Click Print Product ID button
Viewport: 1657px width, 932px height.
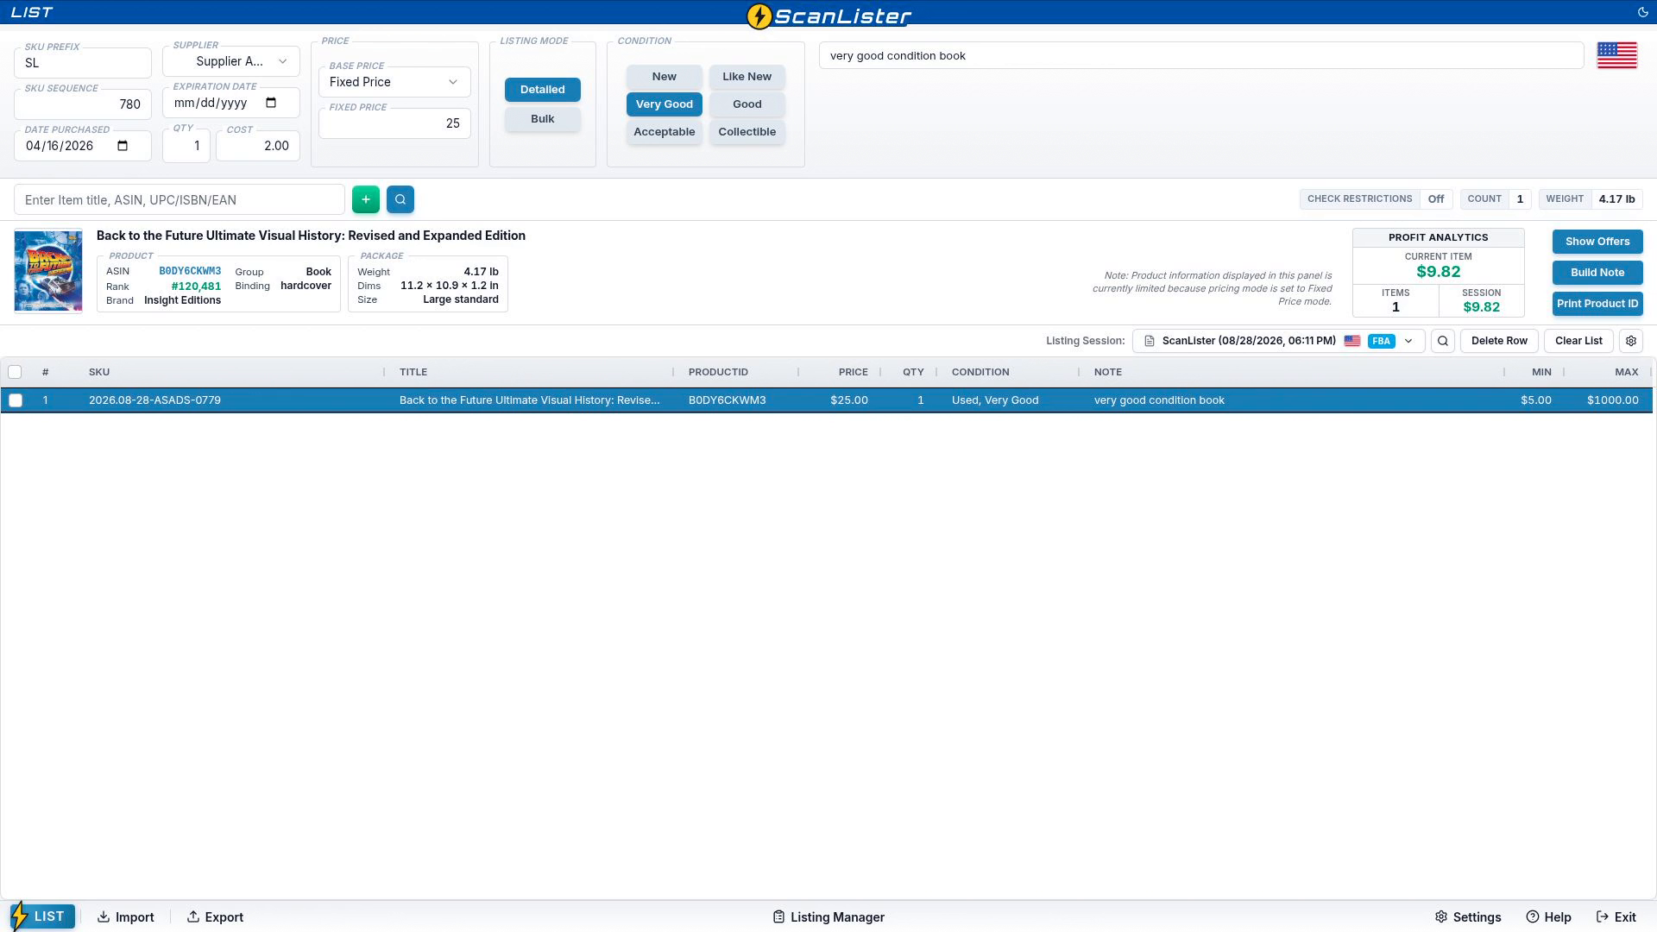click(1597, 304)
